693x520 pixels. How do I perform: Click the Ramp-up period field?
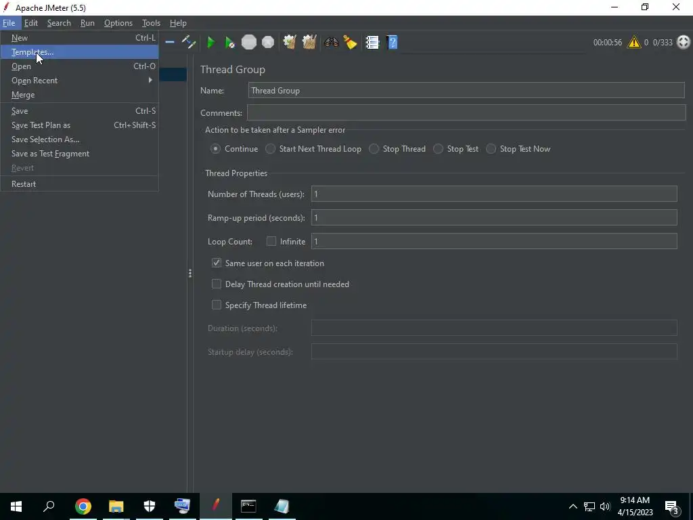(x=494, y=217)
